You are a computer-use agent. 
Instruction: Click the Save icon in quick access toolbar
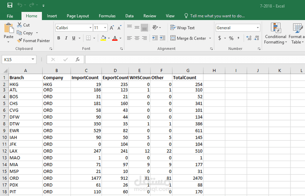10,5
